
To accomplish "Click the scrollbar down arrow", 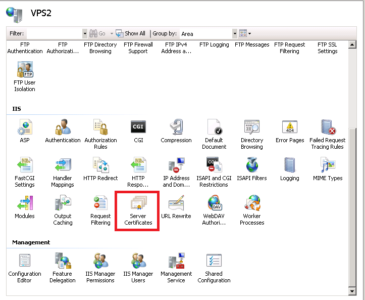I will tap(352, 291).
